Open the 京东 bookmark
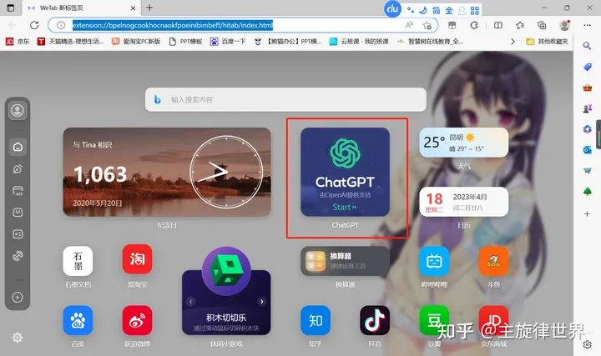601x356 pixels. click(x=18, y=42)
